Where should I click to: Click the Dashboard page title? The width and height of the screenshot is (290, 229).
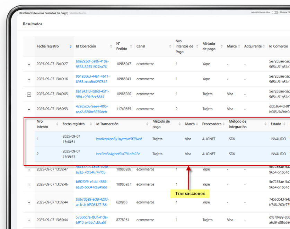pyautogui.click(x=43, y=13)
